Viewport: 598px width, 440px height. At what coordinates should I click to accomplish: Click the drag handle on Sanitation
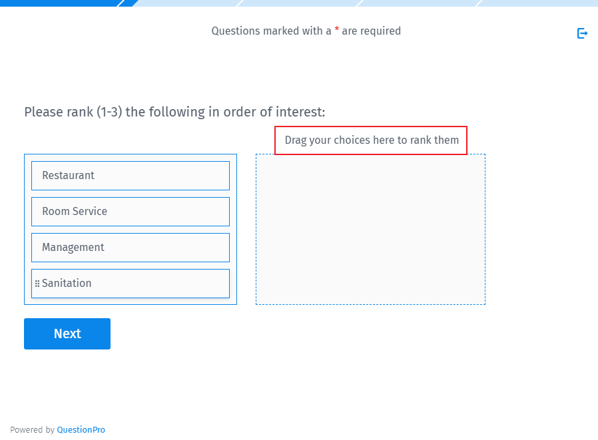point(38,283)
